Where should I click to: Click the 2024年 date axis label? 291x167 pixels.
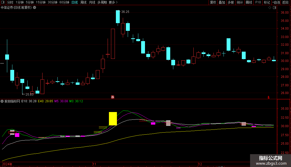[7, 164]
